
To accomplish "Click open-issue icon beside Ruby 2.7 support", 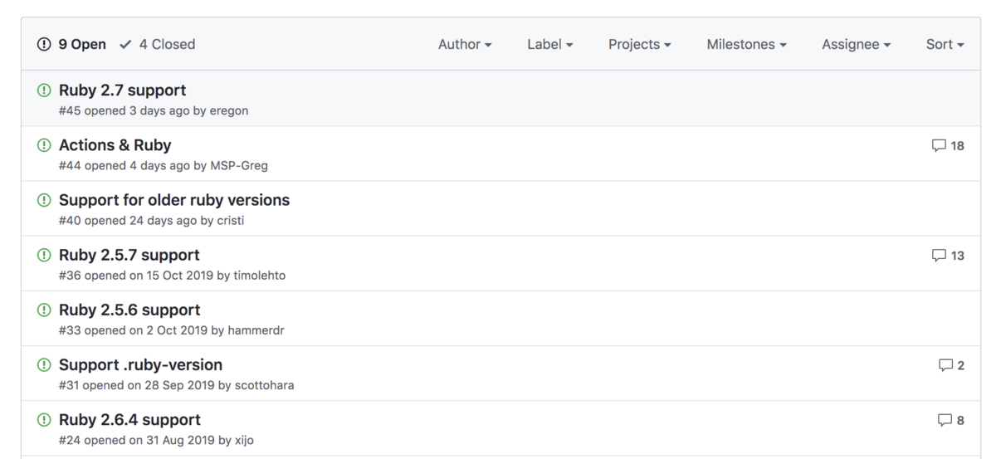I will (44, 90).
